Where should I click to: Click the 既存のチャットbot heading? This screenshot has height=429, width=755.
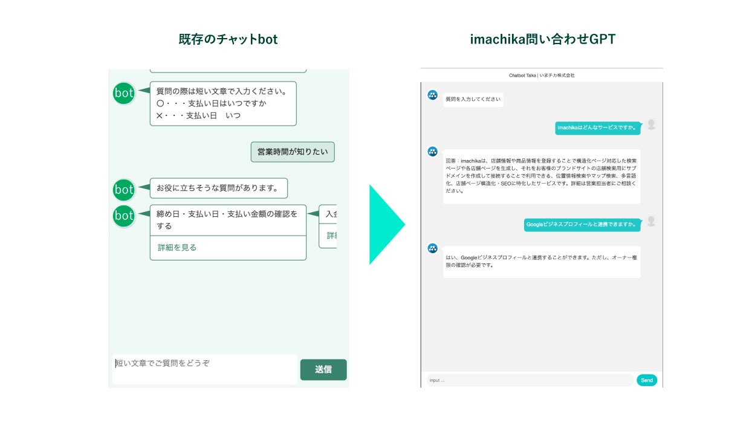(228, 40)
